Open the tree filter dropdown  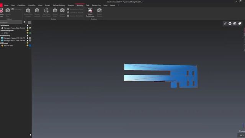tap(24, 22)
